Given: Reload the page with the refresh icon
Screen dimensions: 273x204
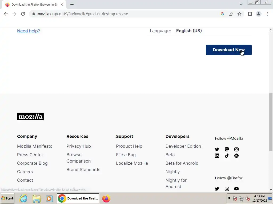Looking at the screenshot, I should (x=23, y=14).
